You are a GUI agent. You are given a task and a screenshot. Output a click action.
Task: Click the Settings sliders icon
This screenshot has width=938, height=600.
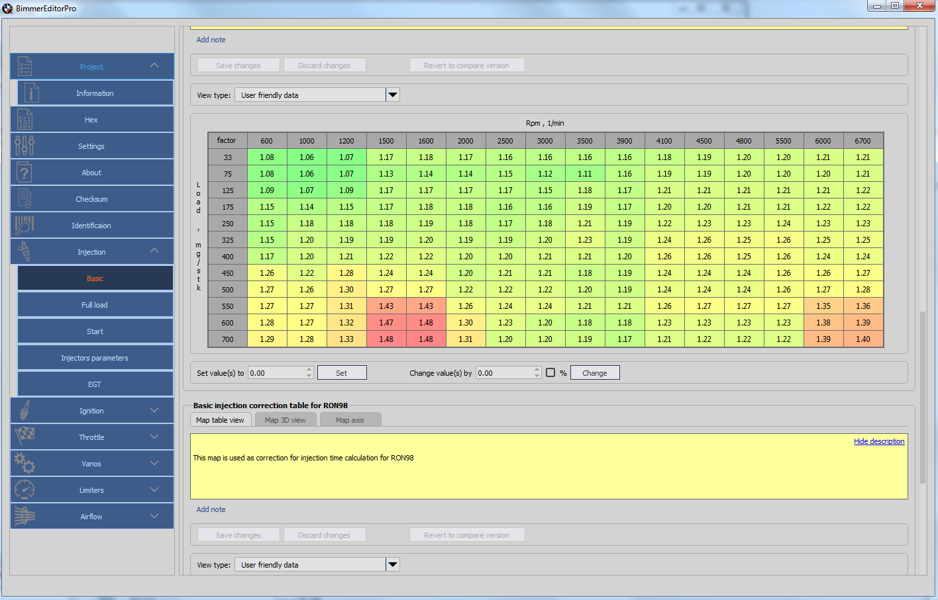[25, 146]
